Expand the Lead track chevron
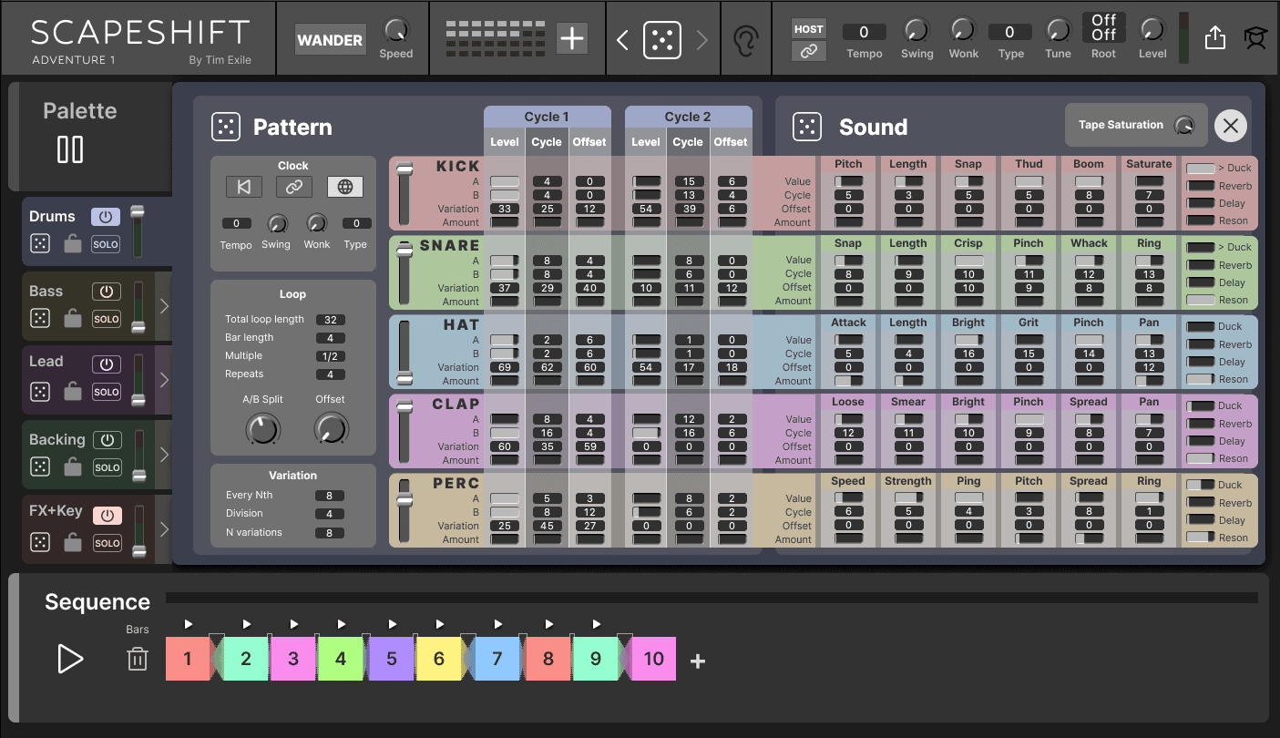 (164, 380)
